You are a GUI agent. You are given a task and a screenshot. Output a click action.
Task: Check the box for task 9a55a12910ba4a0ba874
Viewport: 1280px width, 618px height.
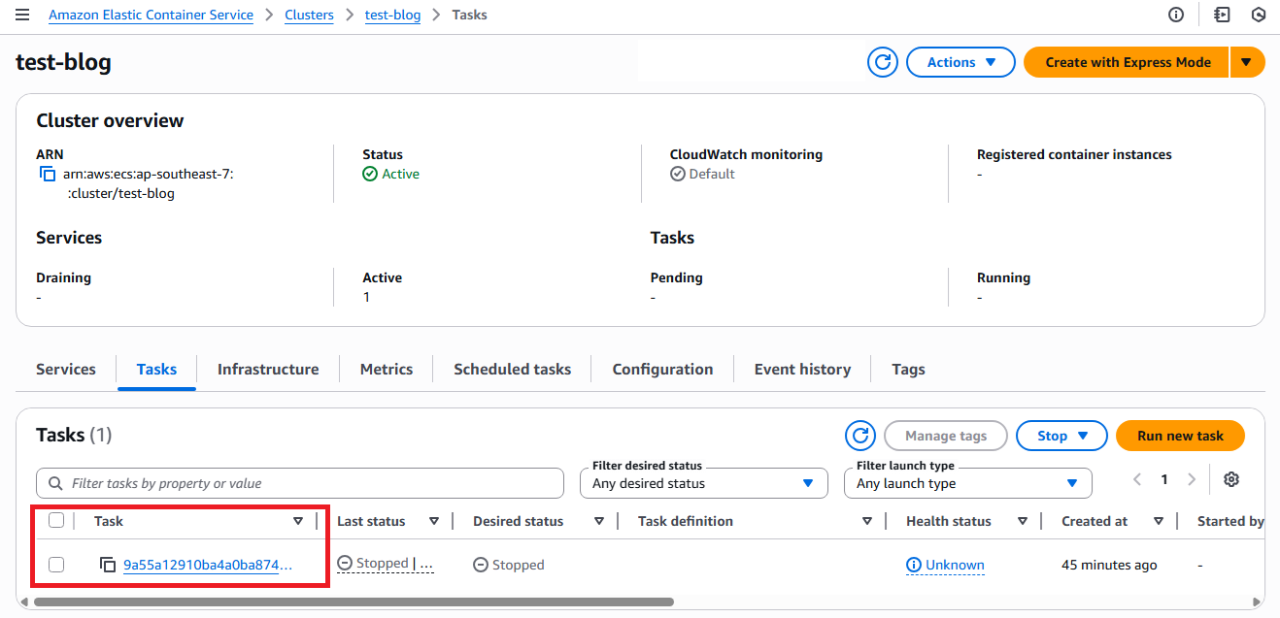tap(56, 565)
